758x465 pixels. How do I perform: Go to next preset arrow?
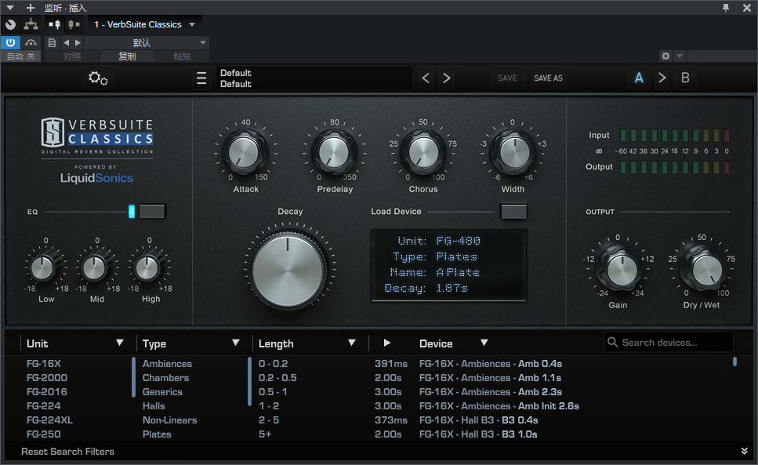coord(447,78)
